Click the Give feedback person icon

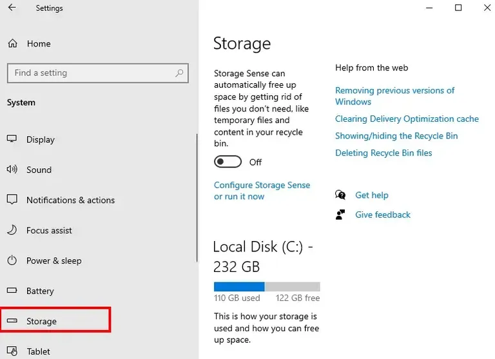(340, 215)
